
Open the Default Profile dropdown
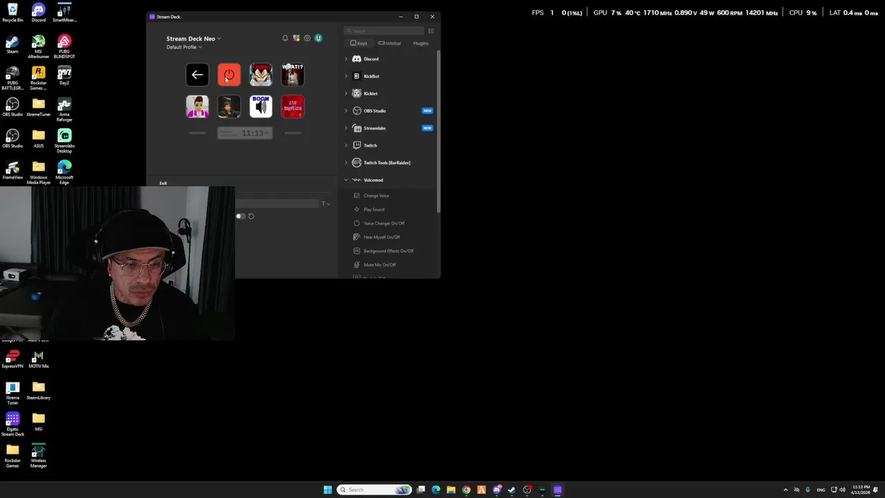tap(184, 47)
